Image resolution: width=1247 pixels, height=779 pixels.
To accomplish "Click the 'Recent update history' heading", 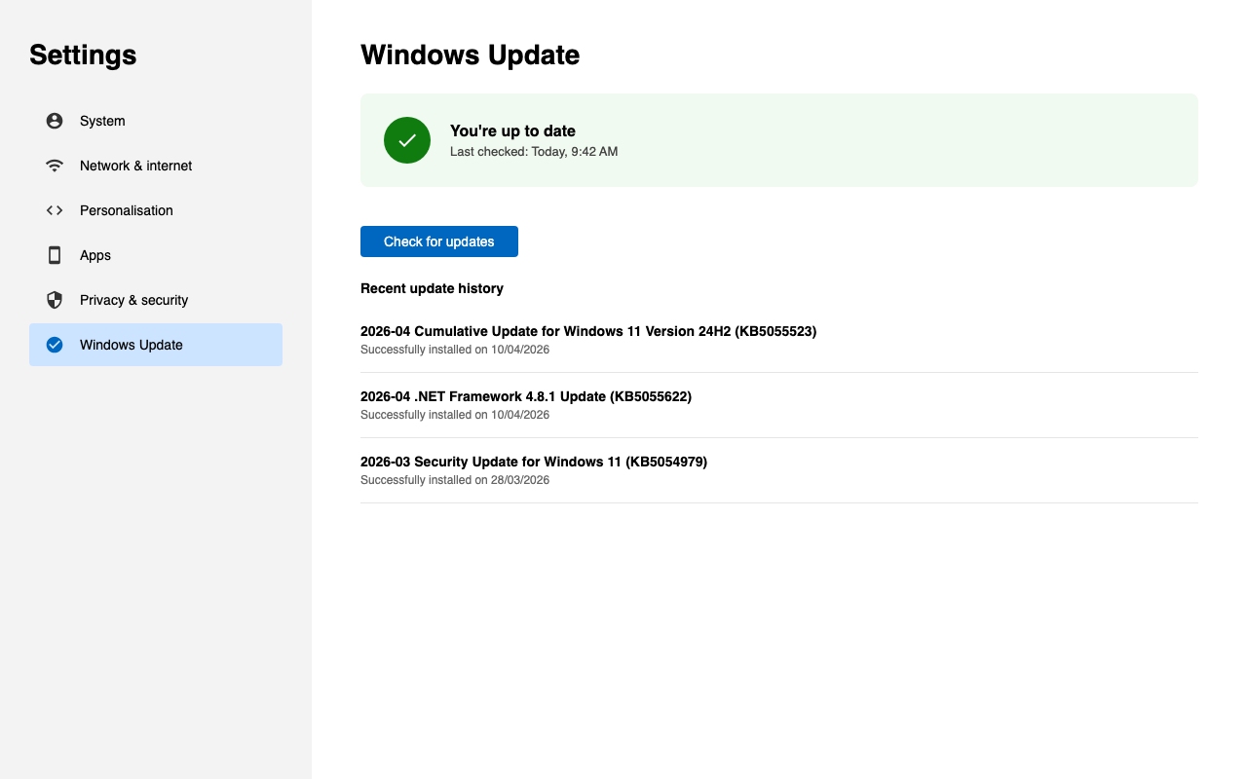I will [432, 288].
